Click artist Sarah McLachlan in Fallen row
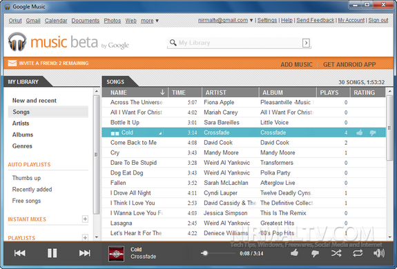The width and height of the screenshot is (397, 269). (x=226, y=183)
